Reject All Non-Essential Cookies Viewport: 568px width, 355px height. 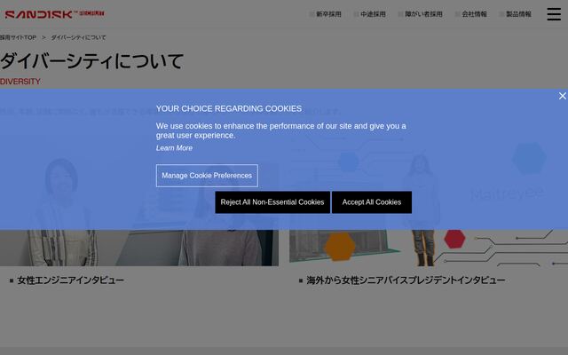tap(272, 202)
